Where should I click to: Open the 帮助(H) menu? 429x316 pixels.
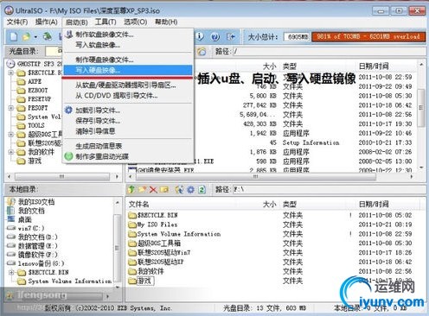coord(166,22)
